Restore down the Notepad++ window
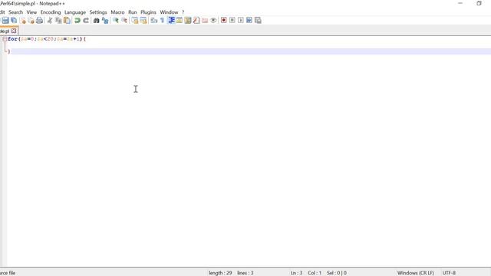The image size is (491, 276). coord(479,3)
